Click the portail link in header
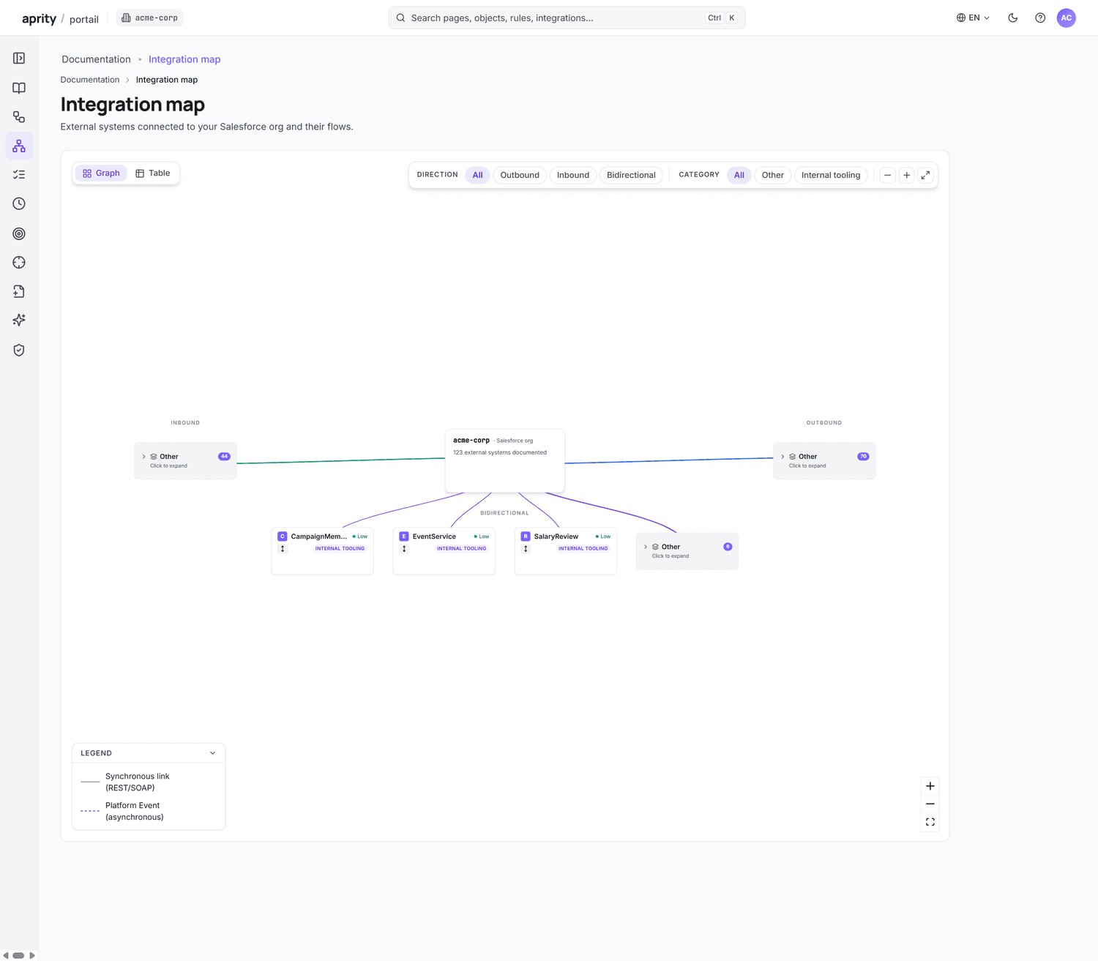 click(x=84, y=19)
